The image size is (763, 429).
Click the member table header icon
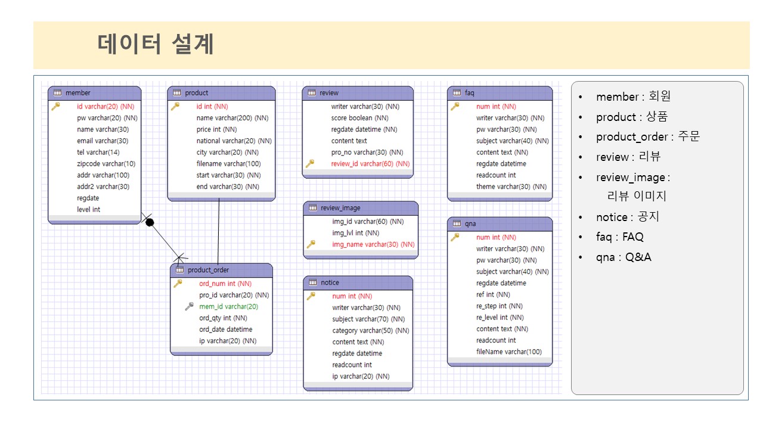[x=58, y=93]
